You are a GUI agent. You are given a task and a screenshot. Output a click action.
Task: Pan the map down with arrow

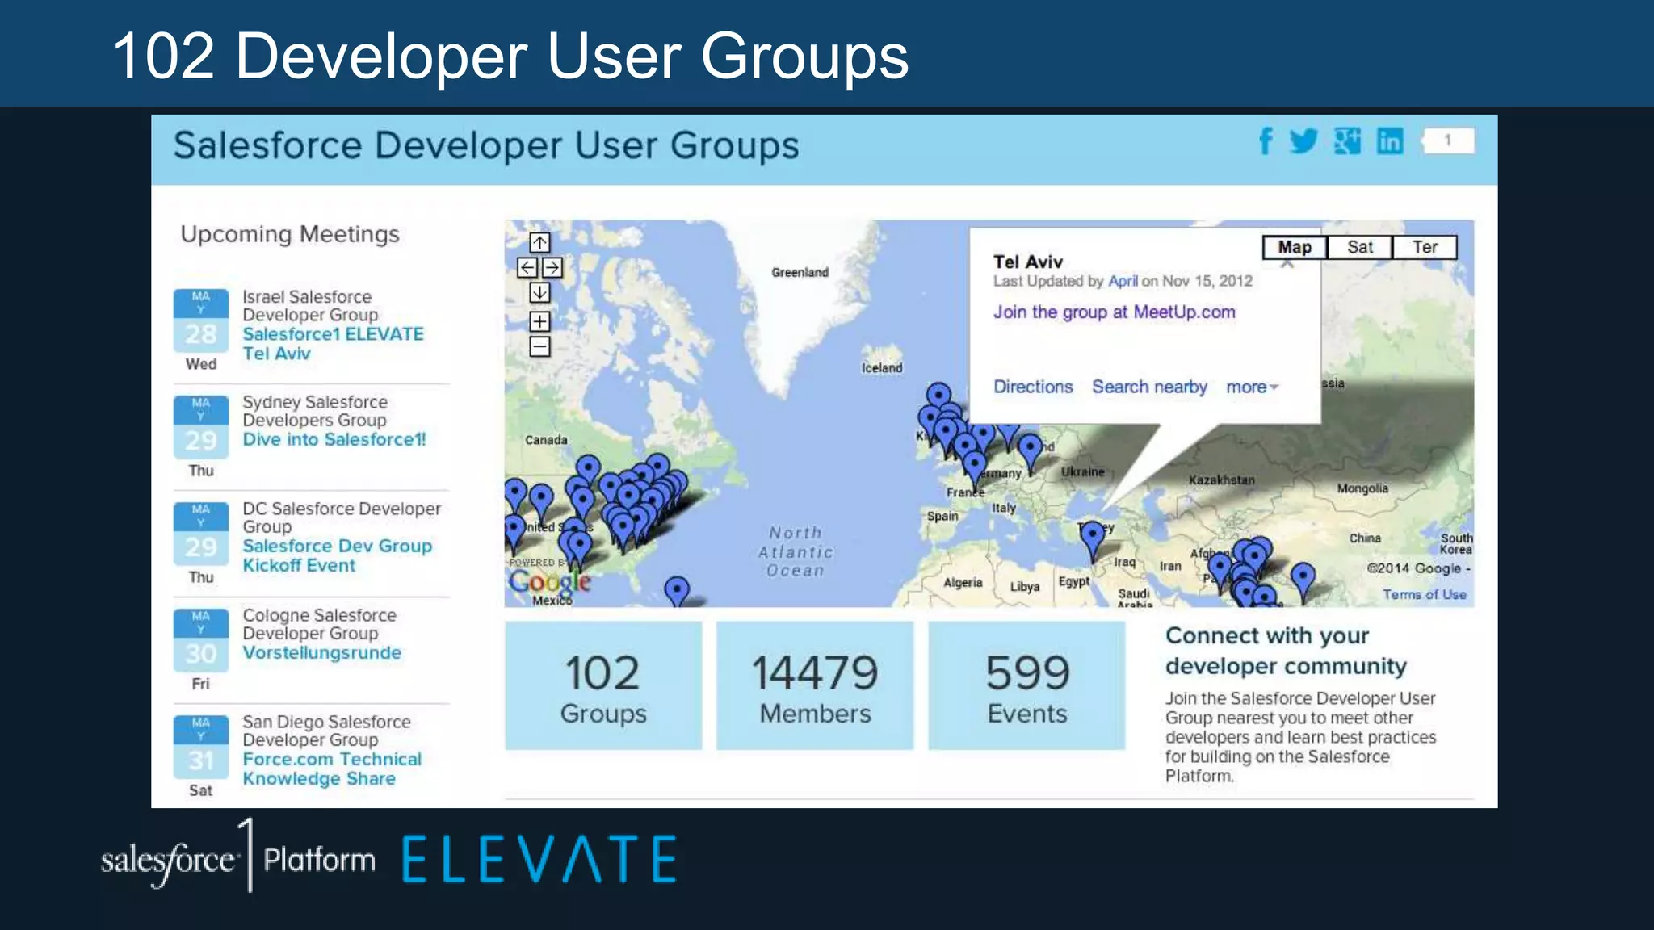click(539, 292)
